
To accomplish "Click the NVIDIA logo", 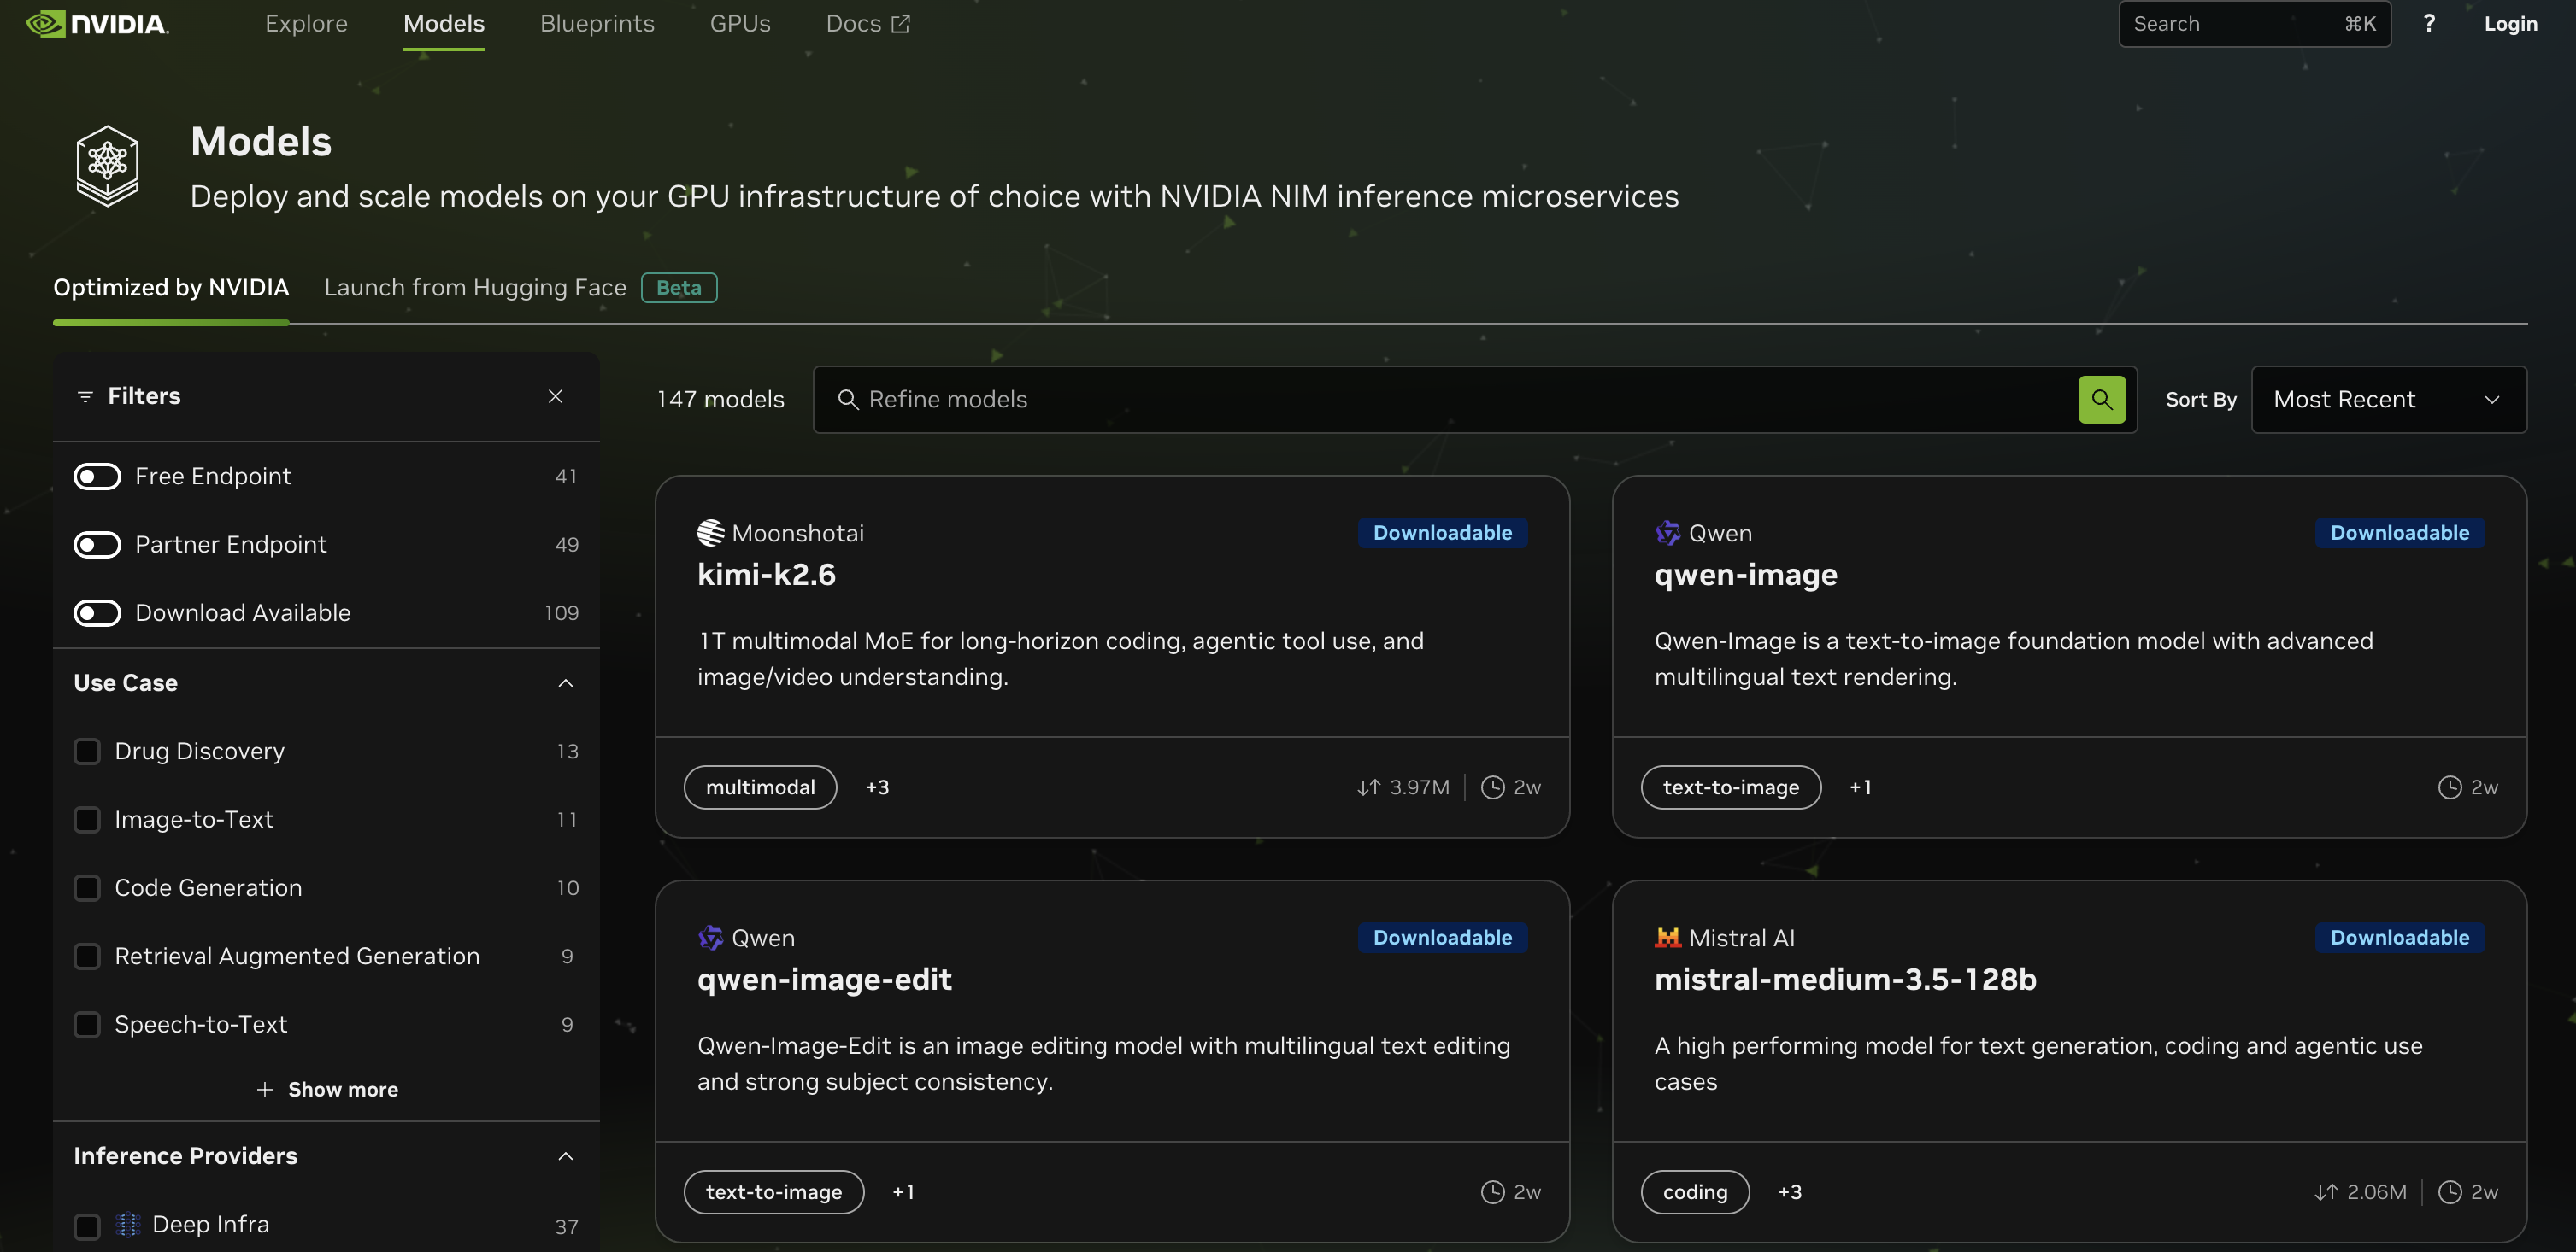I will pos(97,24).
